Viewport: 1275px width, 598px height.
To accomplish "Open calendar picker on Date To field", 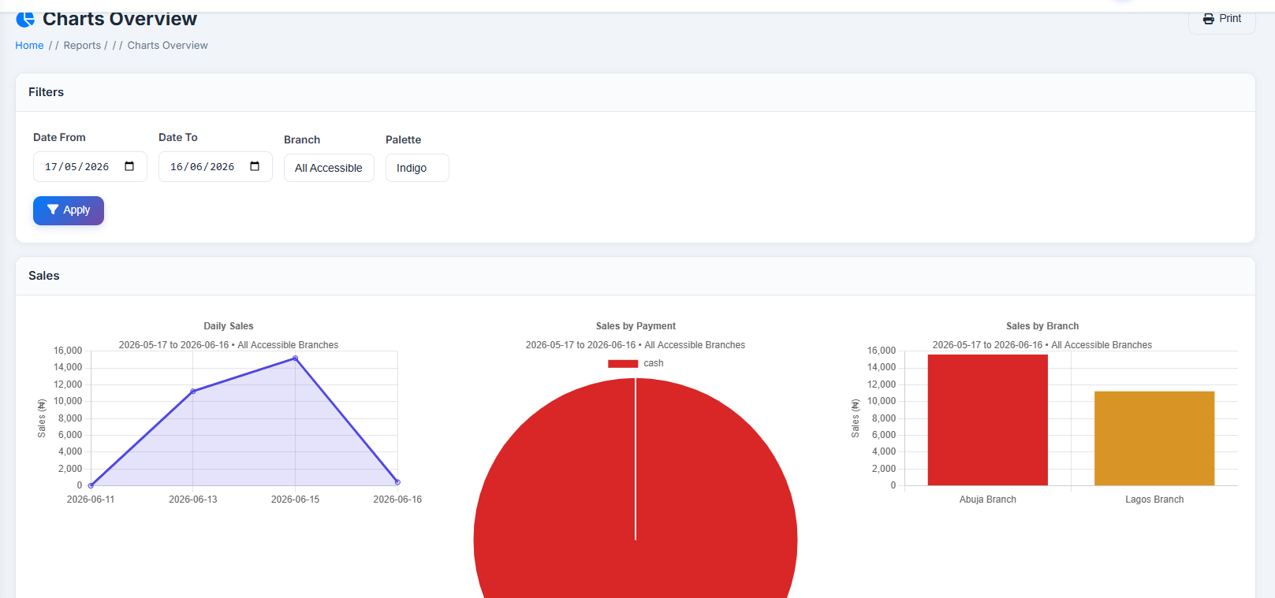I will tap(255, 166).
